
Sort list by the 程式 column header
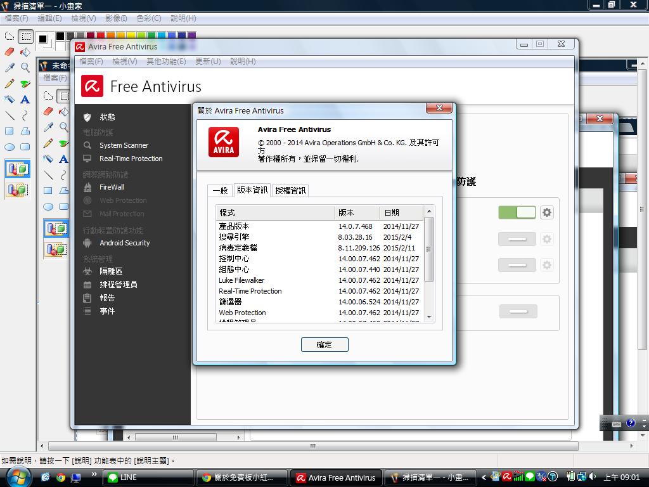click(x=275, y=213)
